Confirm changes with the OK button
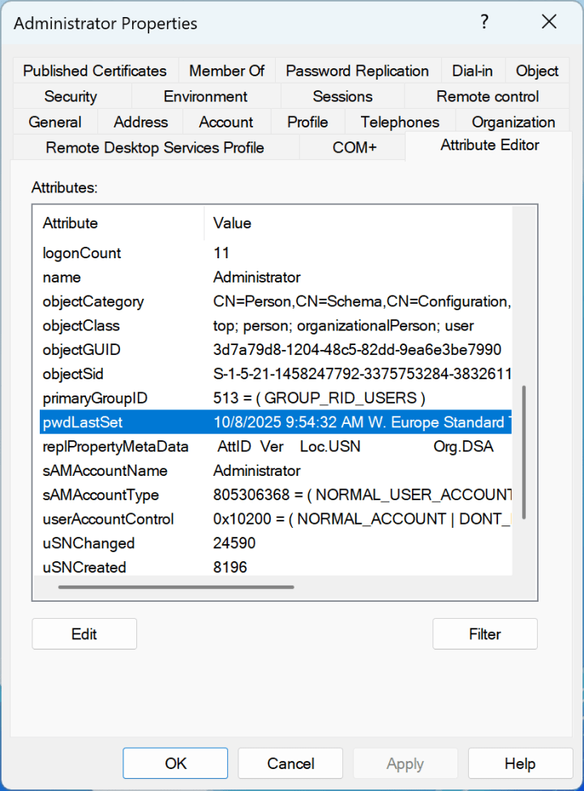584x791 pixels. [175, 763]
